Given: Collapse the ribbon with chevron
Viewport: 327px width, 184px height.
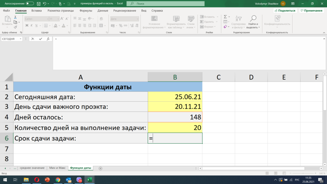Looking at the screenshot, I should pos(324,33).
